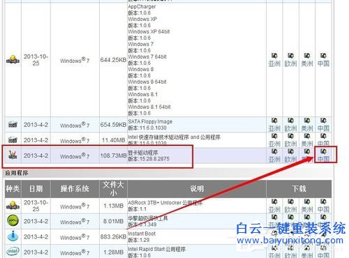
Task: Download 显卡驱动程序 from the 欧洲 server
Action: point(290,155)
